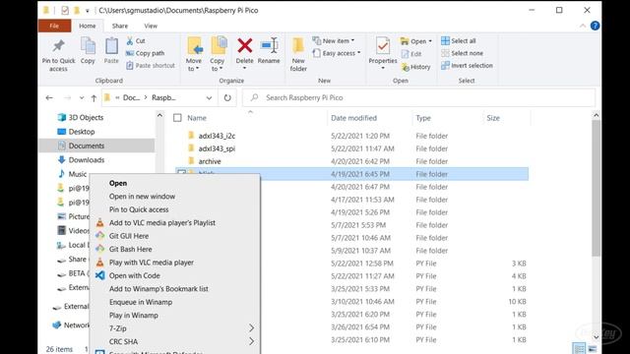Click the Doc... breadcrumb segment
The height and width of the screenshot is (354, 630).
coord(131,97)
